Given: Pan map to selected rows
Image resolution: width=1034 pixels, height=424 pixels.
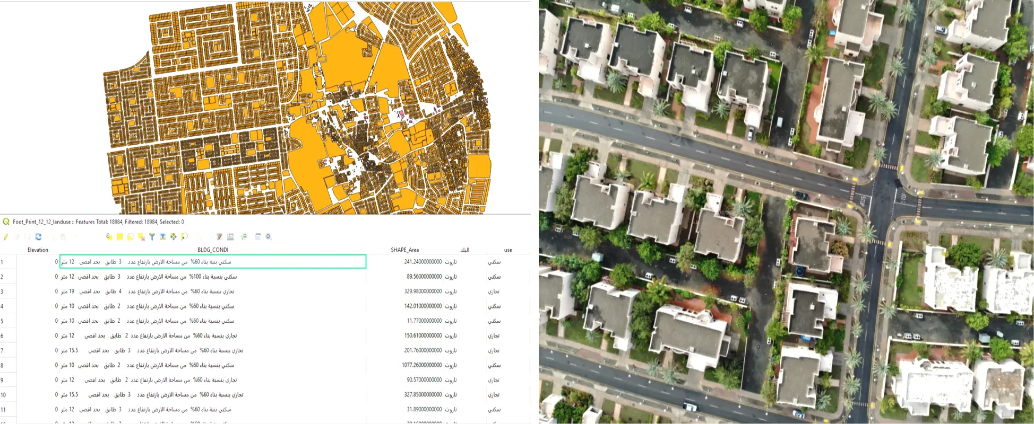Looking at the screenshot, I should (173, 237).
